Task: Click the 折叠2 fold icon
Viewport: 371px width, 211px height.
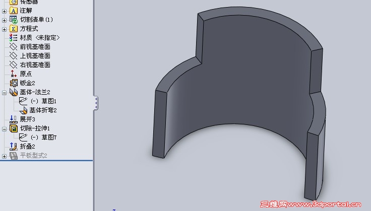Action: (x=14, y=147)
